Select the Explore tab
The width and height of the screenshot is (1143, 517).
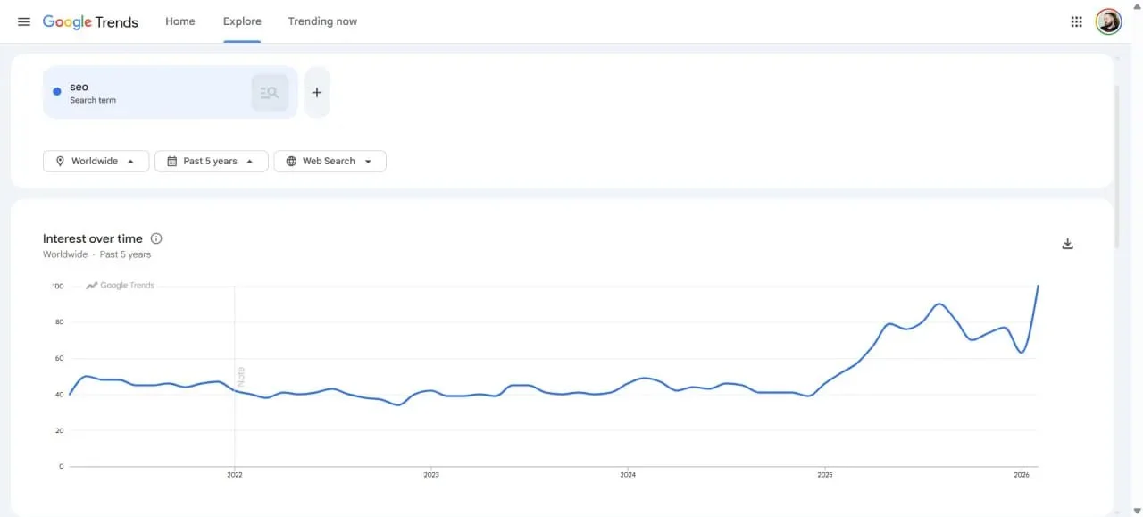pyautogui.click(x=242, y=21)
